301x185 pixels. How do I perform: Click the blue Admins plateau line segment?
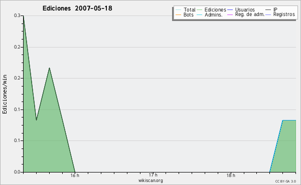[289, 120]
